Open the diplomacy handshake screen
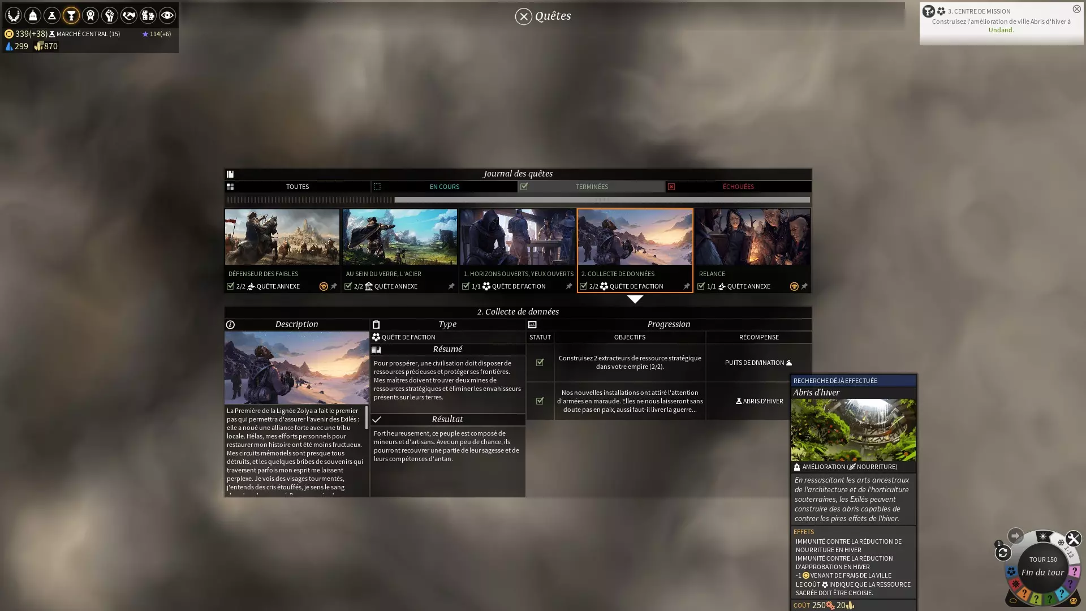Viewport: 1086px width, 611px height. pyautogui.click(x=129, y=15)
